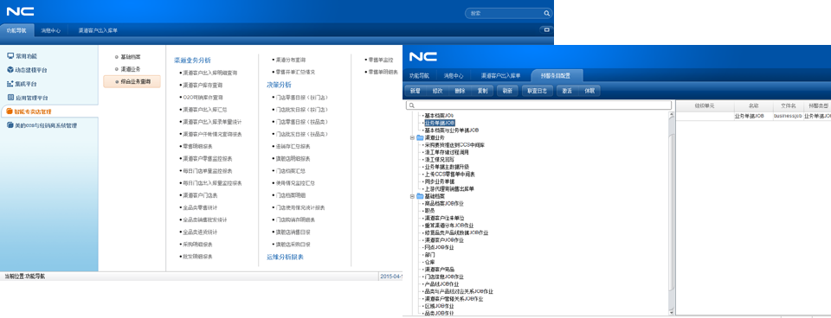Click the tree scrollbar's up arrow
This screenshot has width=831, height=318.
click(x=672, y=114)
